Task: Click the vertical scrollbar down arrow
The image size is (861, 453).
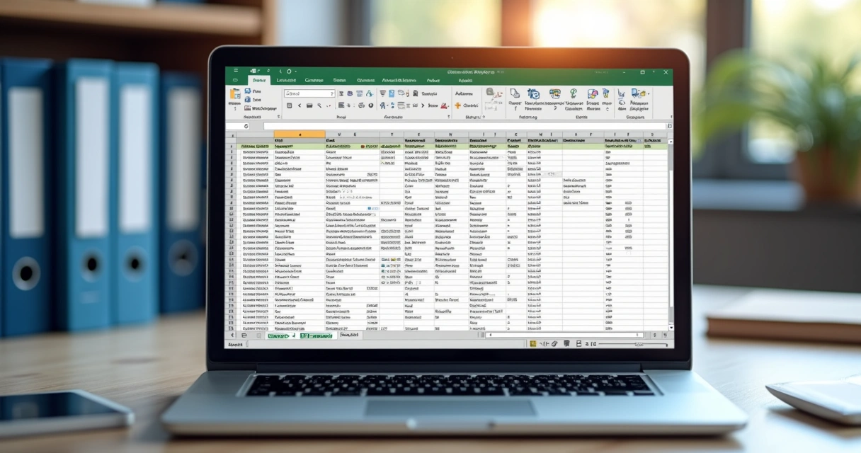Action: tap(671, 328)
